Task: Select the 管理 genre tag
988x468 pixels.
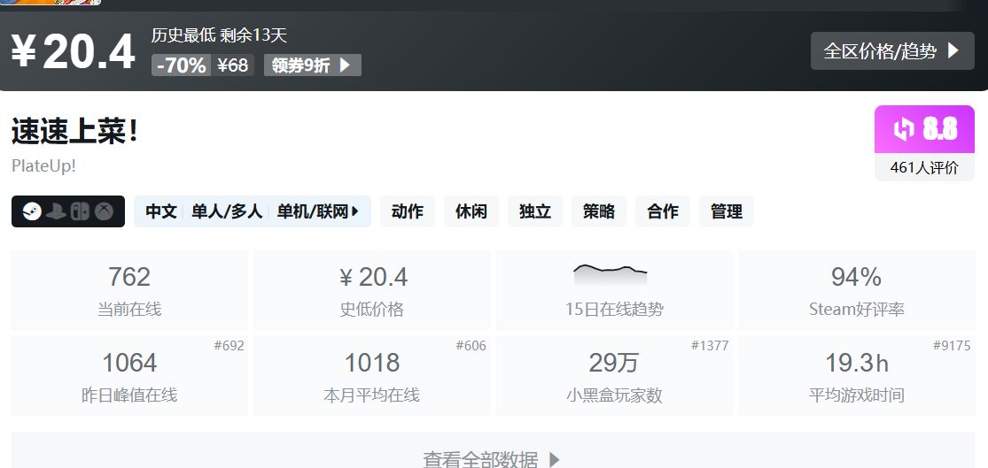Action: [726, 211]
